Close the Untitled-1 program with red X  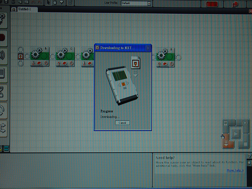coord(250,11)
